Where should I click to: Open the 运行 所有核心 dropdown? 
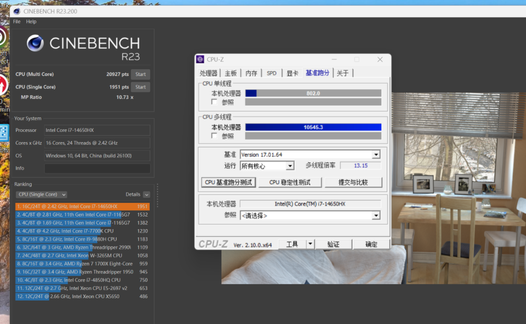290,165
